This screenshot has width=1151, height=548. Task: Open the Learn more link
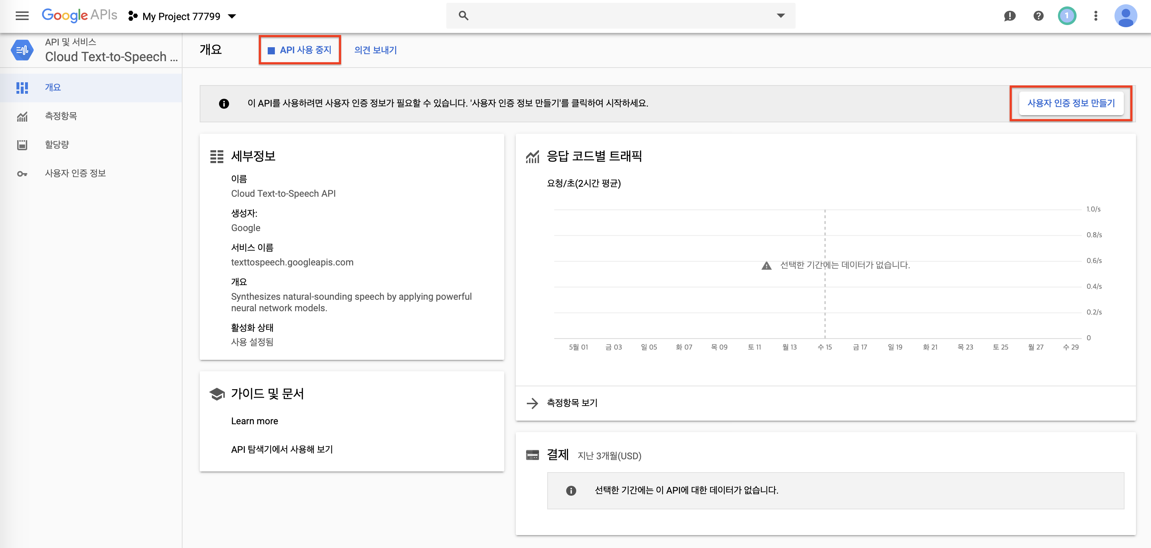[x=254, y=421]
